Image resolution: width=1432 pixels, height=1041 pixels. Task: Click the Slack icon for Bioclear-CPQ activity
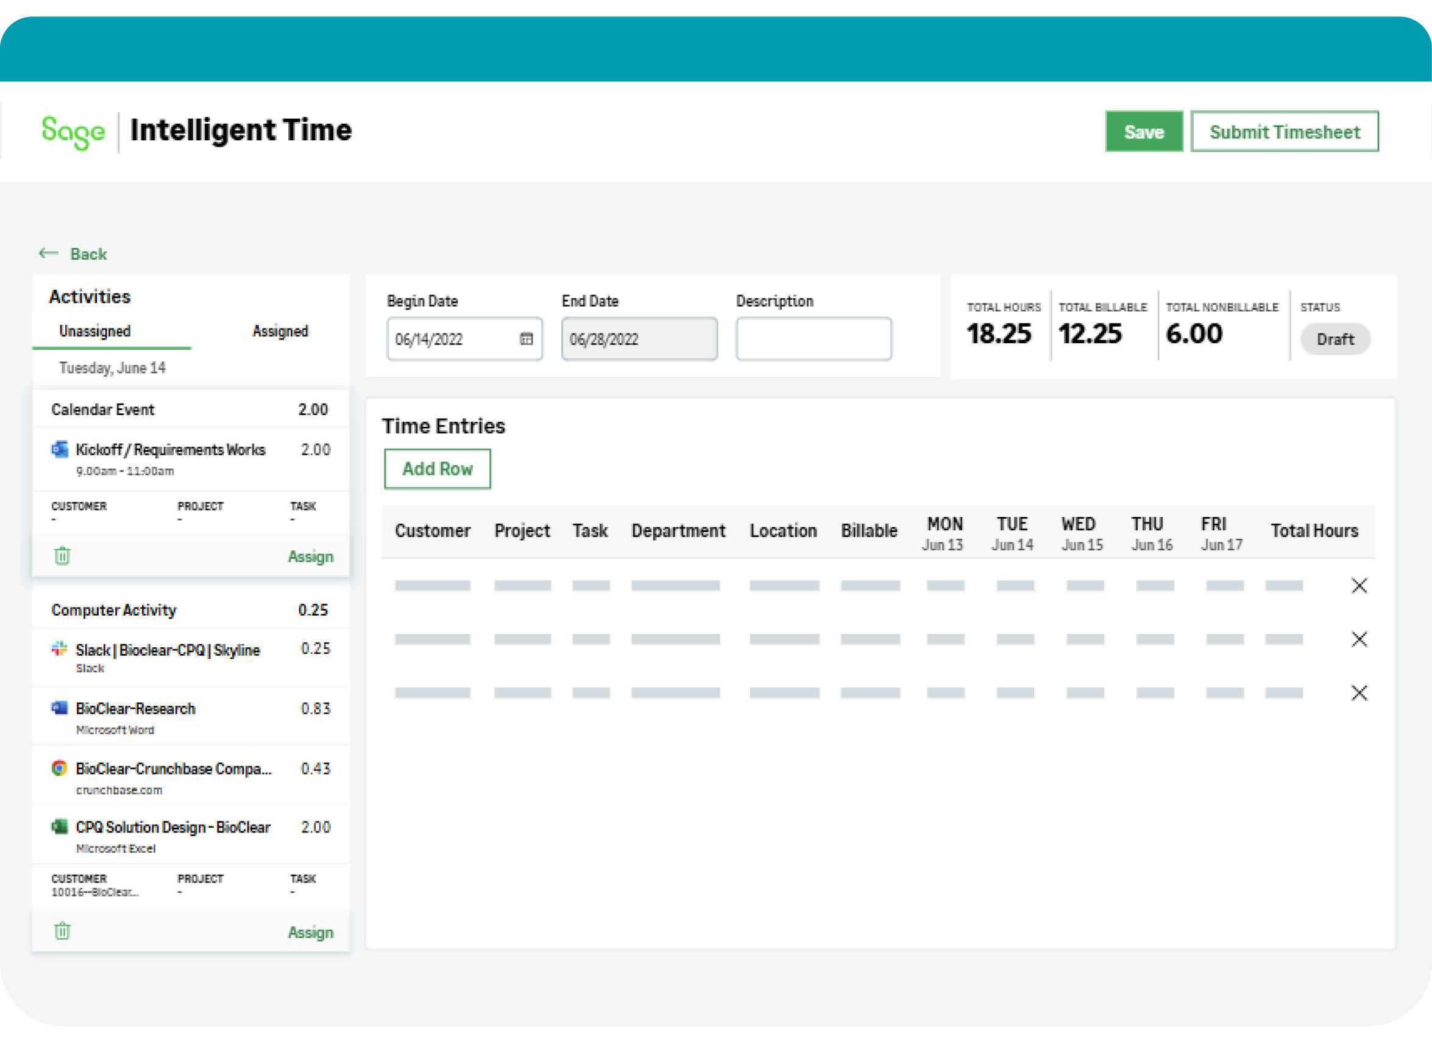pos(59,648)
